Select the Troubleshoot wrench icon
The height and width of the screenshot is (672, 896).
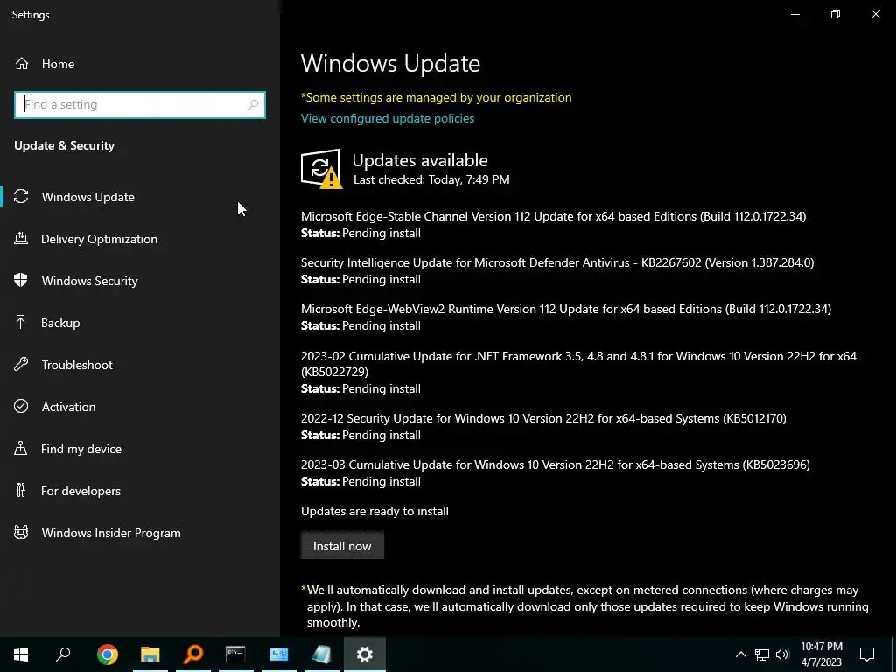pyautogui.click(x=21, y=365)
